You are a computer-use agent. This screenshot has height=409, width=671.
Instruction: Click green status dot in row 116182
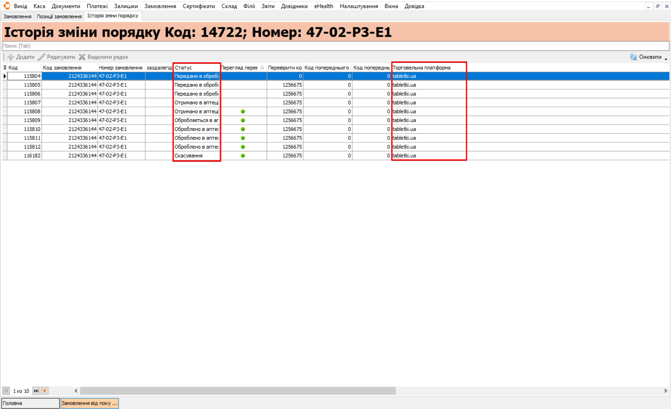[243, 156]
